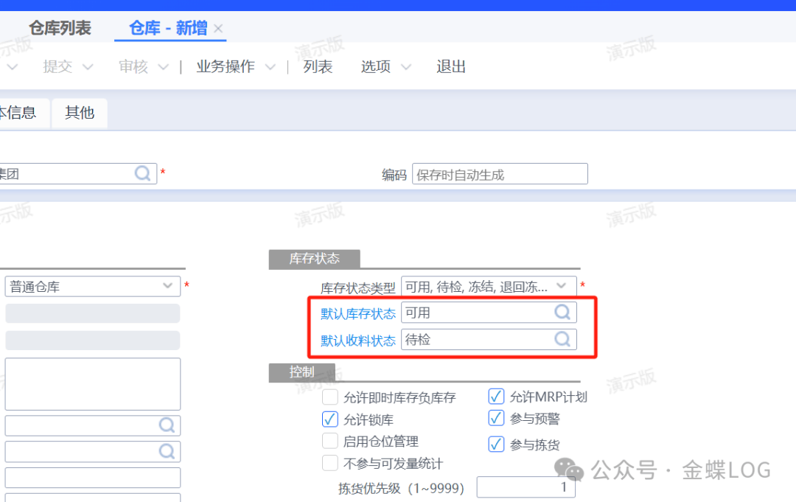Toggle 参与预警 checkbox
The image size is (796, 502).
496,418
